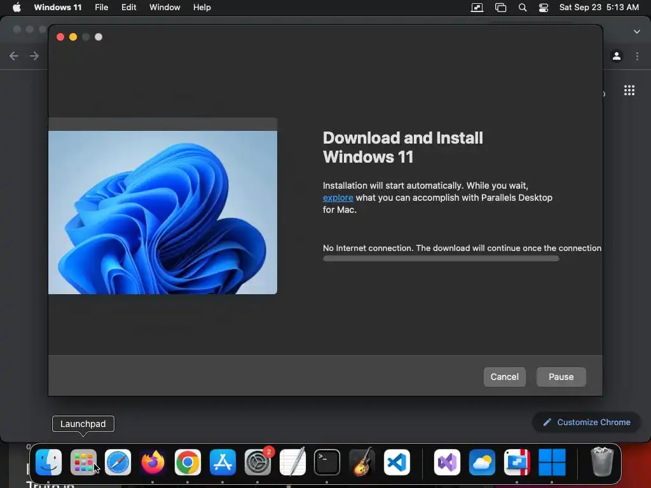
Task: Open the Trash in the Dock
Action: point(602,461)
